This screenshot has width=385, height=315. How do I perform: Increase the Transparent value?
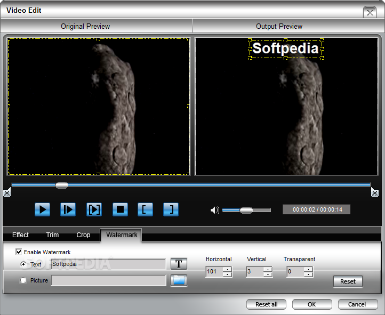[x=308, y=269]
